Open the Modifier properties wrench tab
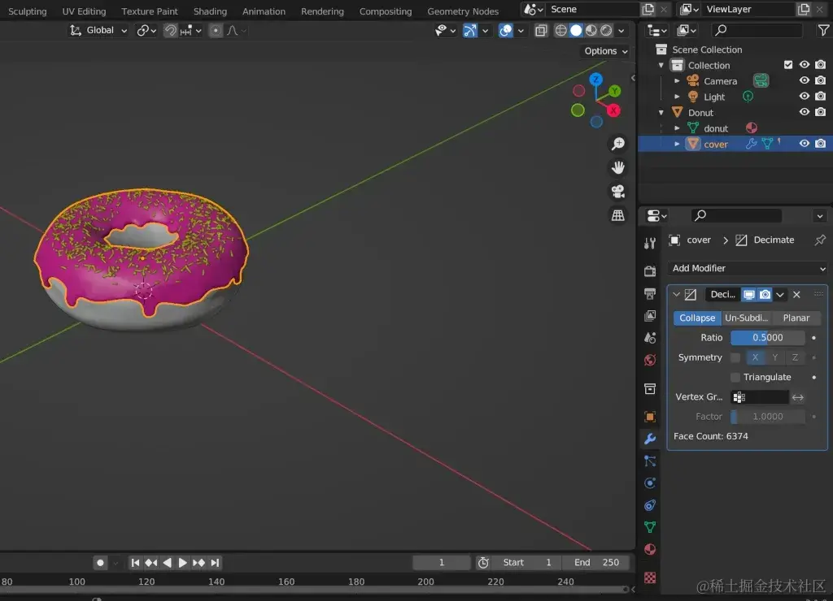 [x=649, y=439]
